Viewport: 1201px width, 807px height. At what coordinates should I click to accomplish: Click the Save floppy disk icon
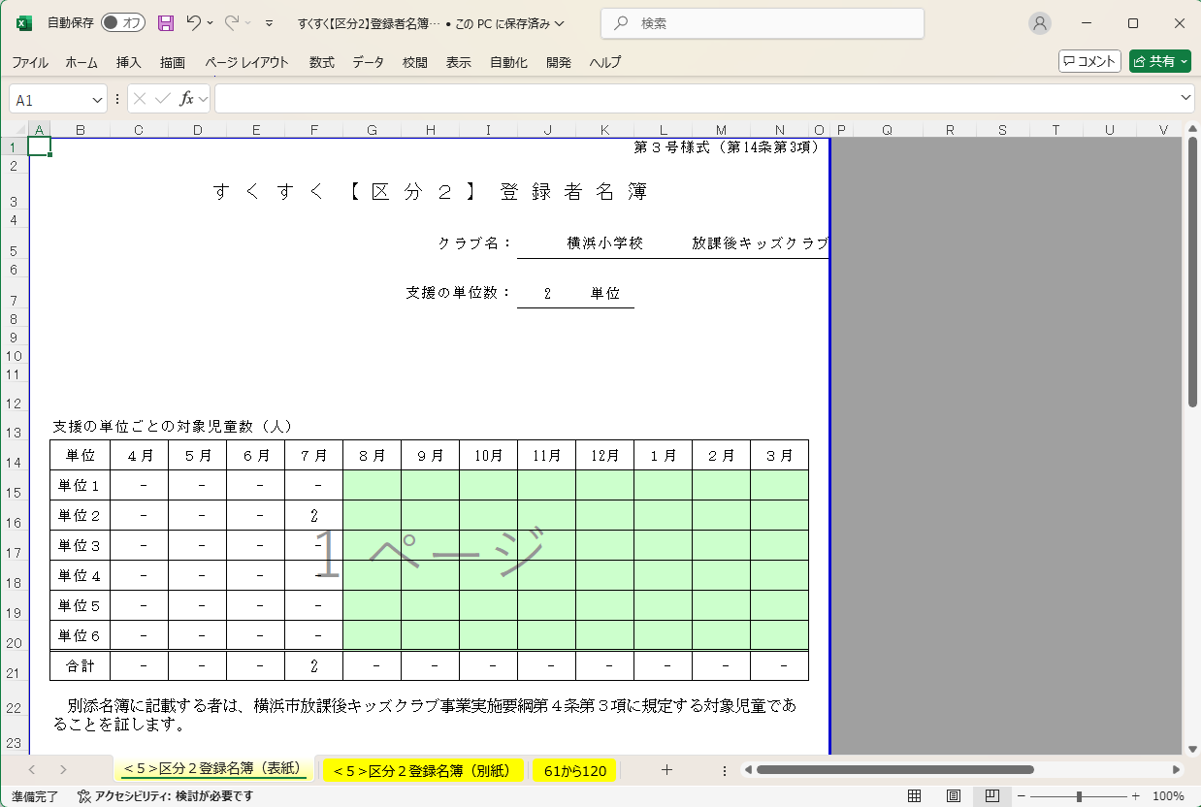pyautogui.click(x=166, y=23)
